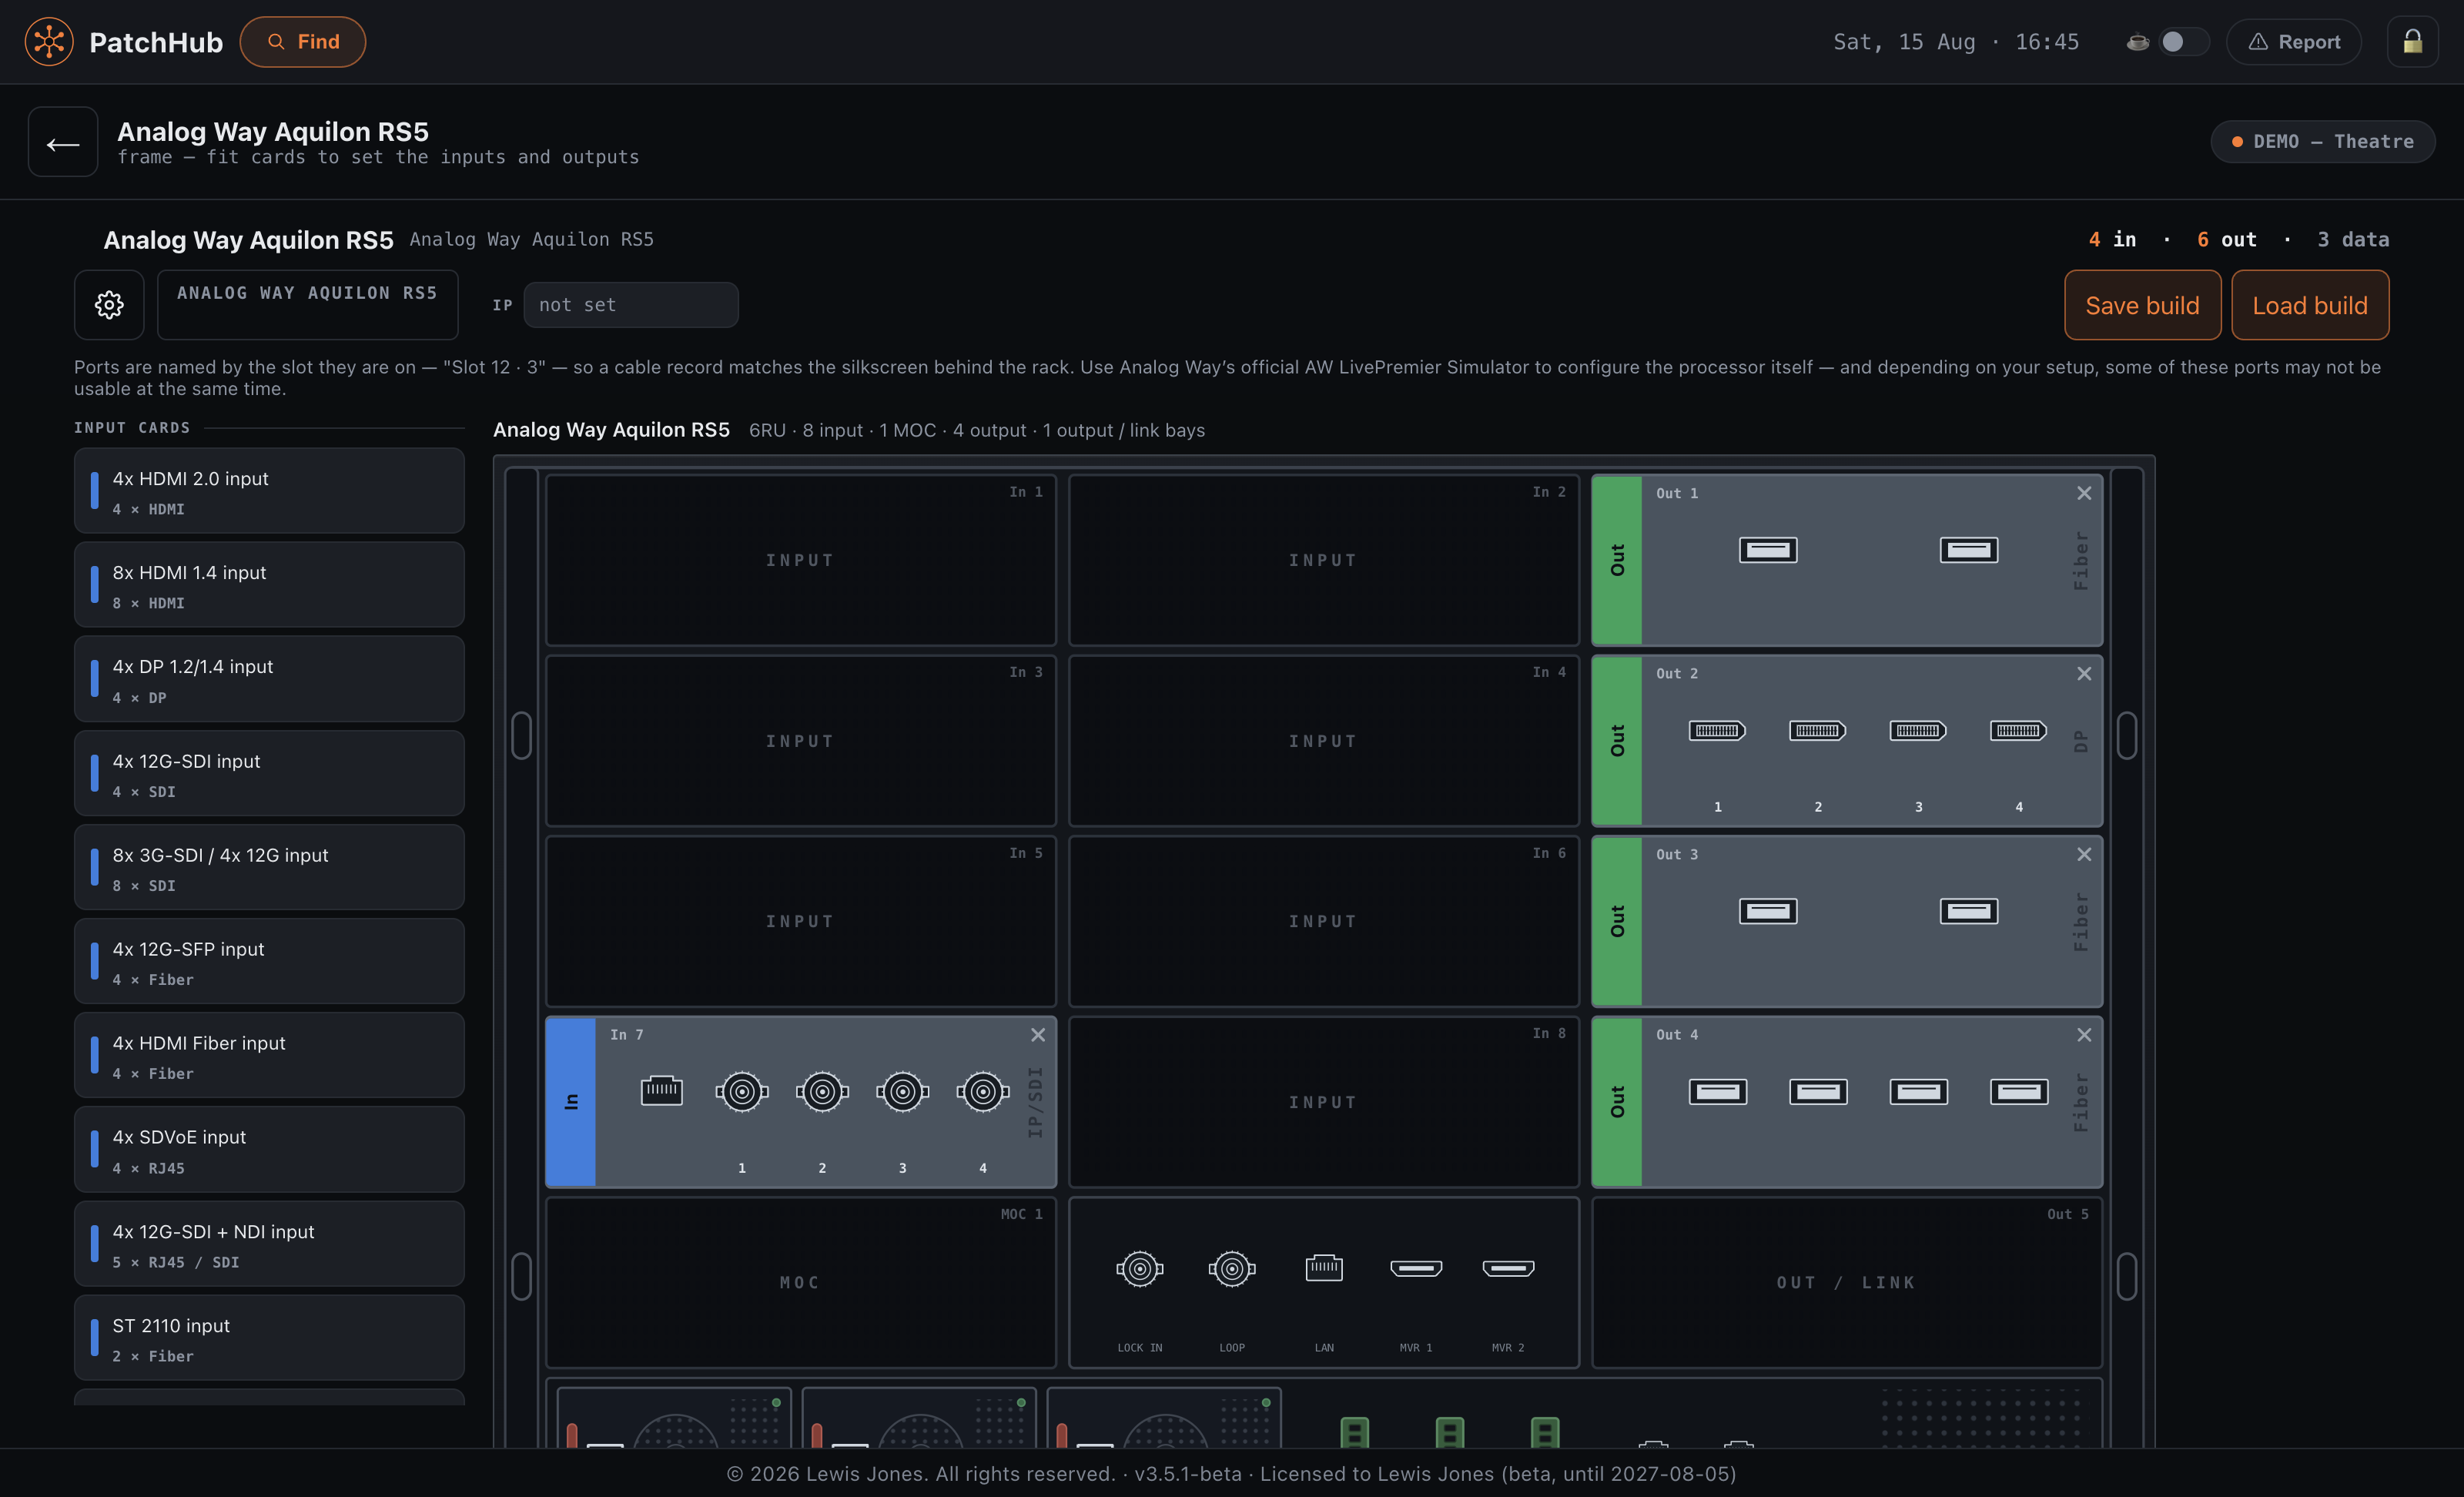Pick the 4x 12G-SDI input card

pos(269,773)
